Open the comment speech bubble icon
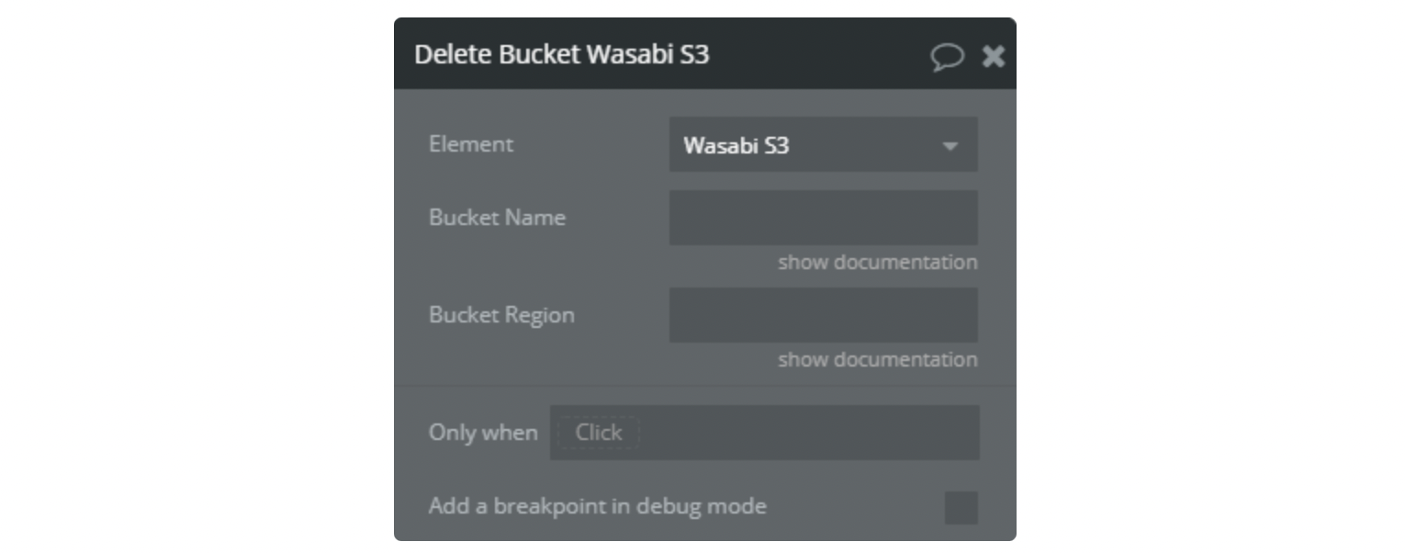 click(x=947, y=57)
